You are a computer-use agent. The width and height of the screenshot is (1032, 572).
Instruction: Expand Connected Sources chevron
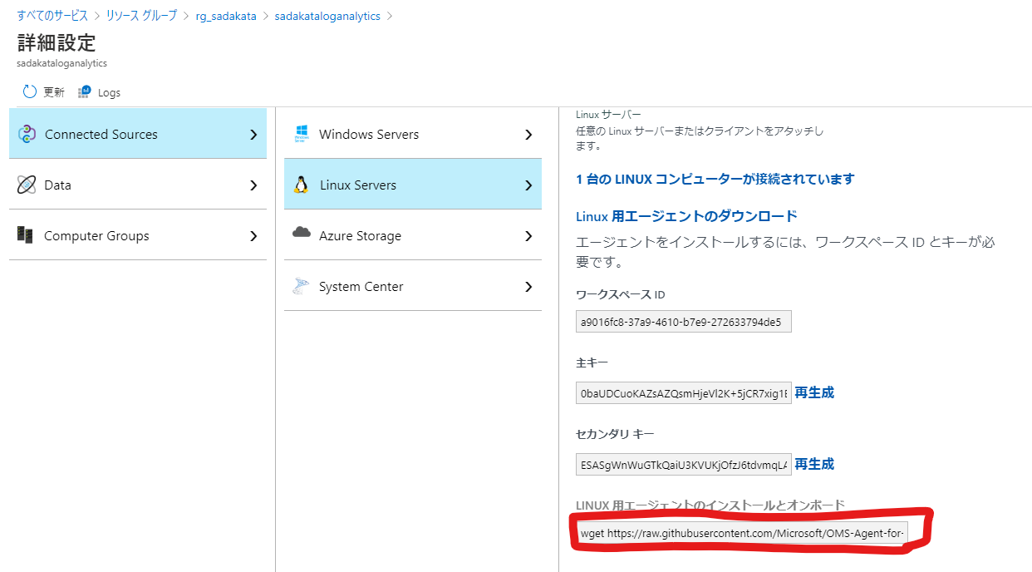[253, 134]
